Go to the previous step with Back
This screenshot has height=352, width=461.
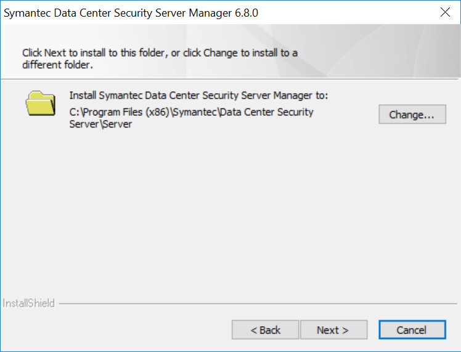pos(265,330)
